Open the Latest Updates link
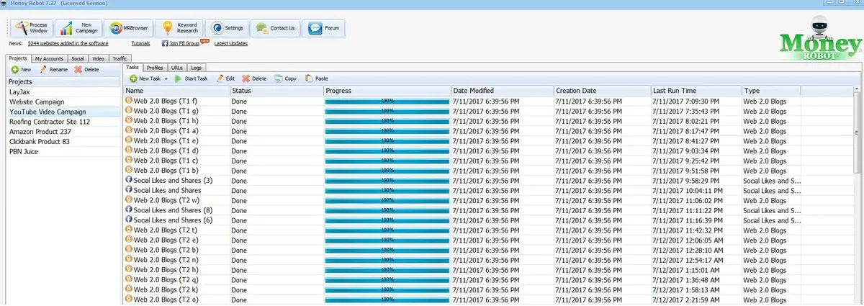864x306 pixels. [230, 43]
